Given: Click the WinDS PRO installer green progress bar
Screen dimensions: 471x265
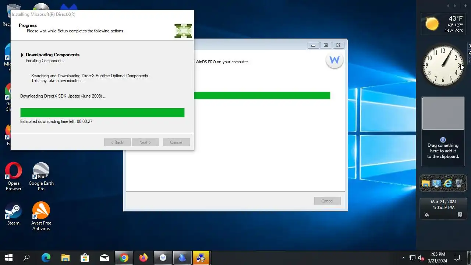Looking at the screenshot, I should (262, 96).
